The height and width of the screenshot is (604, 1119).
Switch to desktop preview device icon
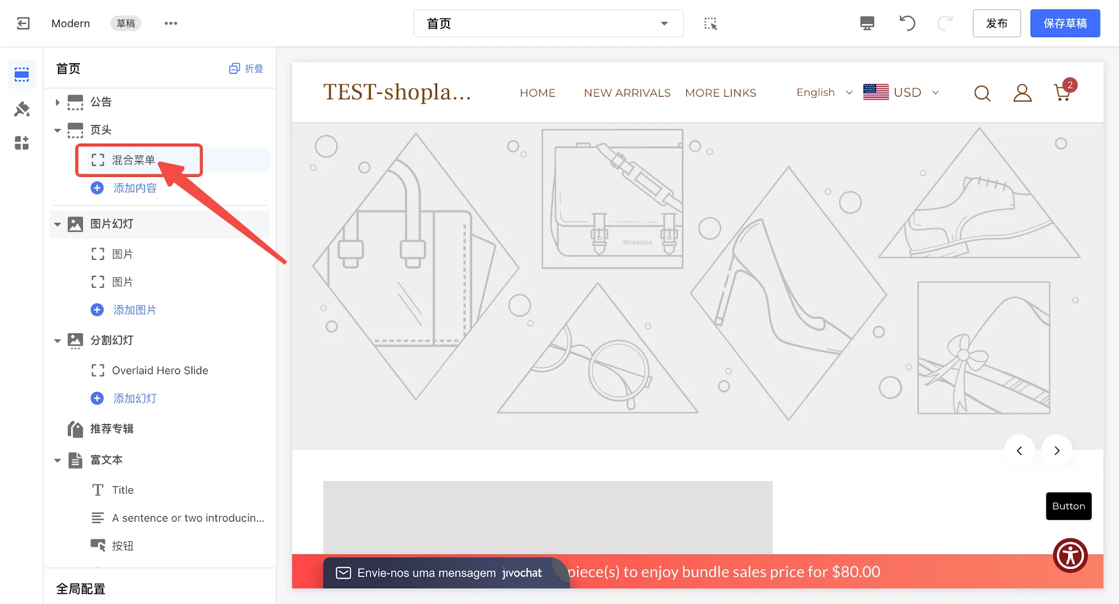click(x=867, y=23)
